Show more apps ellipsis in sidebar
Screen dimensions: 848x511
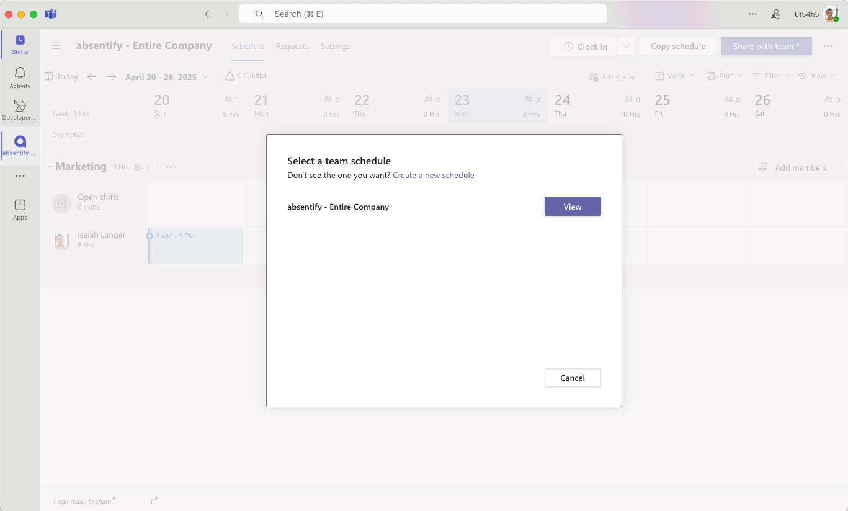(x=20, y=176)
